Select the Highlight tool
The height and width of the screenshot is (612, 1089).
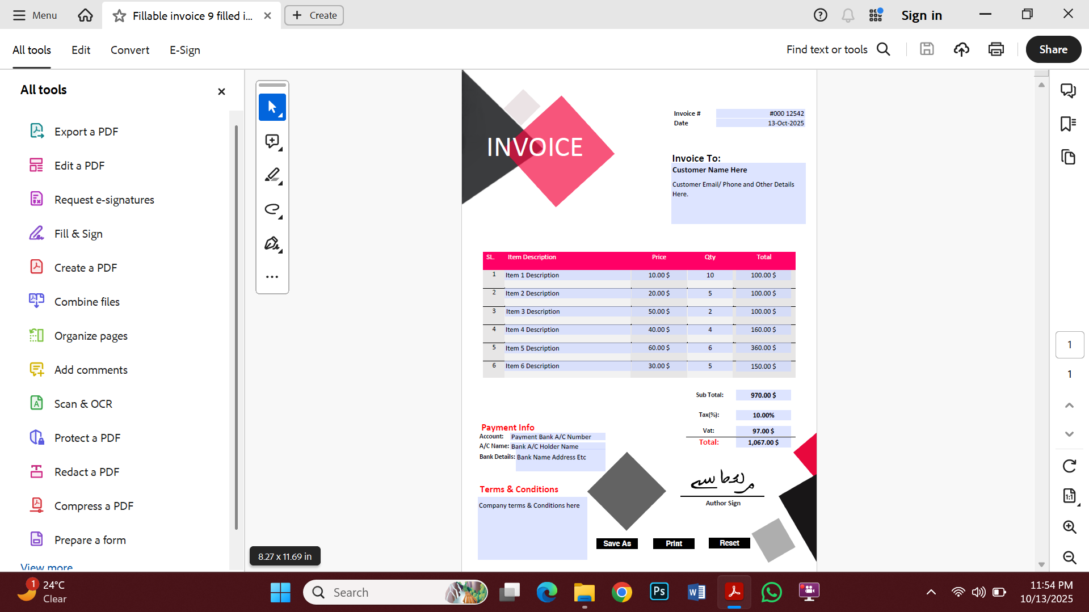[x=271, y=175]
